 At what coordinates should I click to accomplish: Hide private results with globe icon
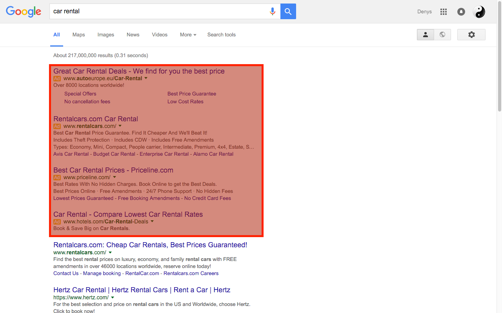[x=442, y=34]
